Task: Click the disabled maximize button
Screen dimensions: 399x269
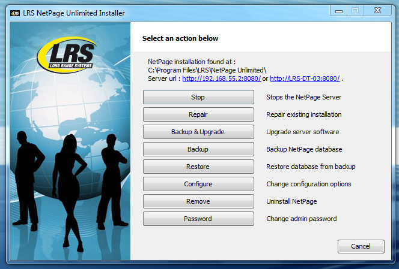Action: [x=355, y=10]
